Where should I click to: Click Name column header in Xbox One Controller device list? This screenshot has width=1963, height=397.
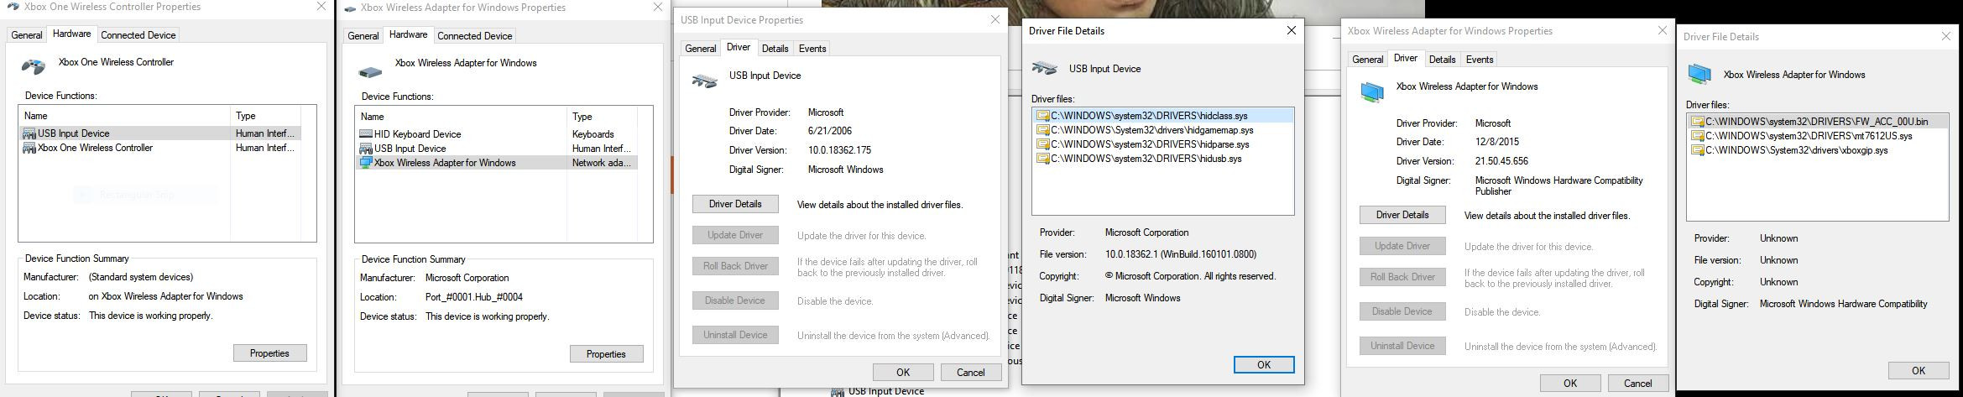(125, 116)
